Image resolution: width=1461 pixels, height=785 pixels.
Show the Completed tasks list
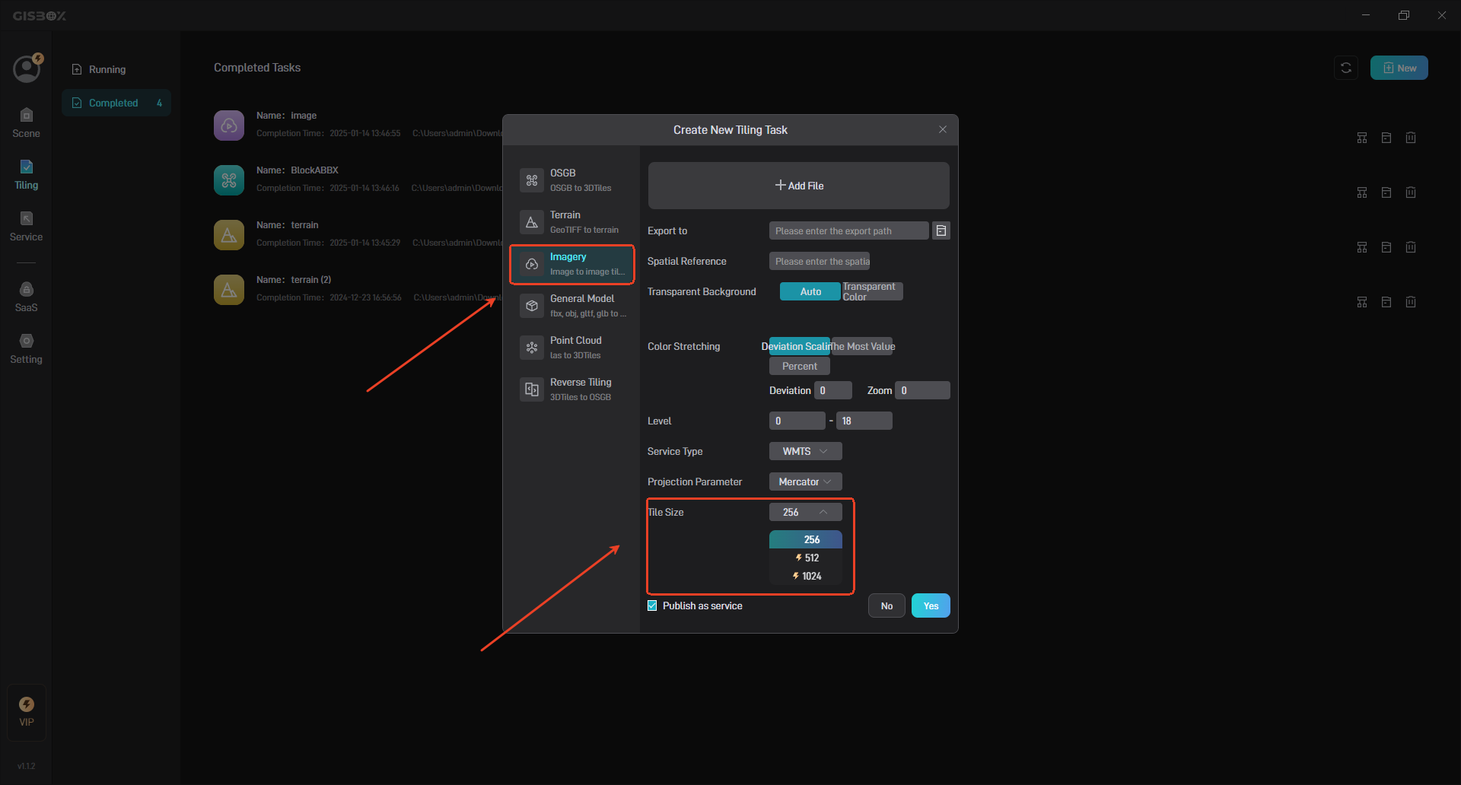coord(116,103)
